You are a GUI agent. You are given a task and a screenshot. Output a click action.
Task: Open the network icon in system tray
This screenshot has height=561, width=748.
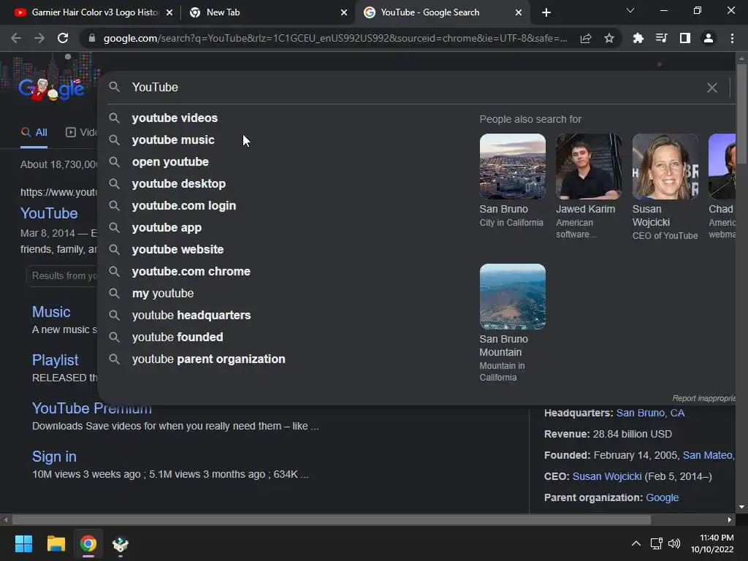point(657,543)
